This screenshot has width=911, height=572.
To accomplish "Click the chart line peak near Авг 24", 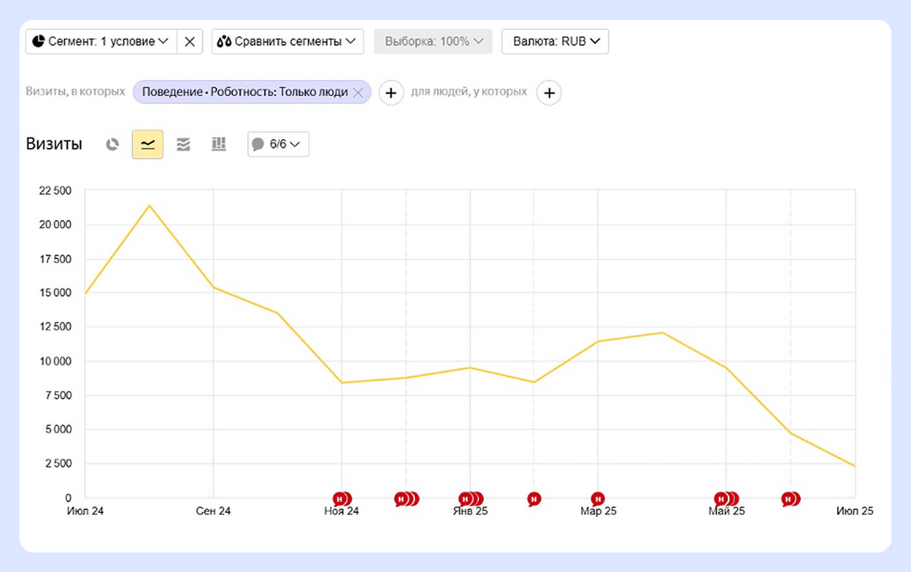I will [149, 206].
